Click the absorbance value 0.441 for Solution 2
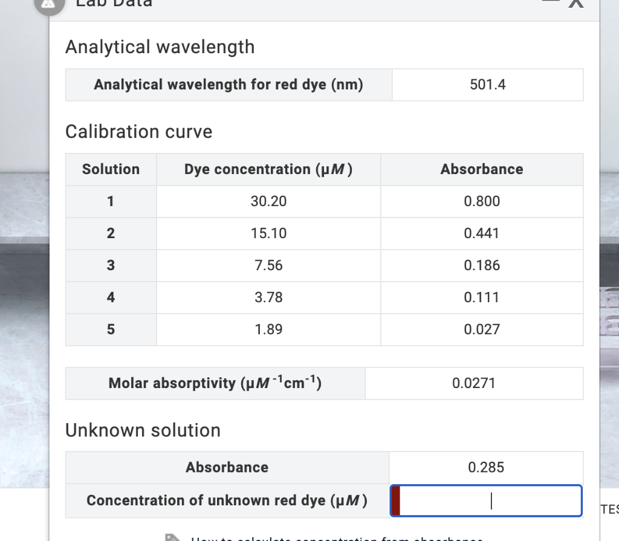619x541 pixels. coord(482,233)
